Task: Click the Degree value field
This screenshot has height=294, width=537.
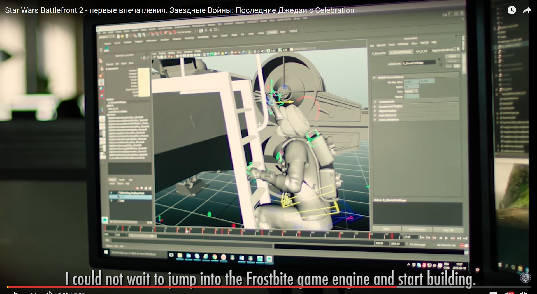Action: [412, 96]
